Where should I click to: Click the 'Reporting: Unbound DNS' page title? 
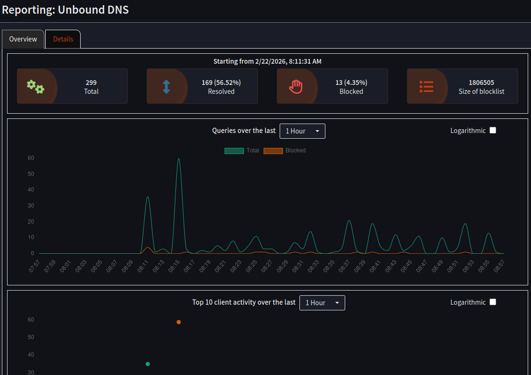(x=66, y=10)
